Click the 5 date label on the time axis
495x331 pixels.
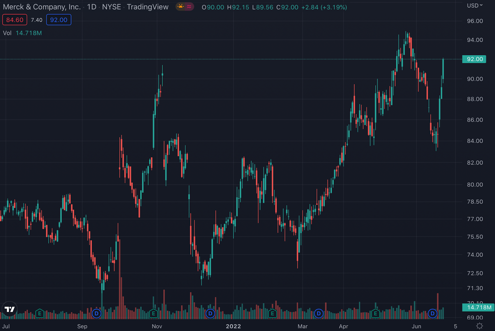click(455, 326)
